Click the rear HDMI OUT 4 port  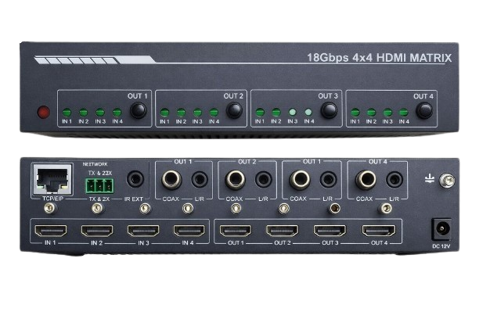pos(378,231)
